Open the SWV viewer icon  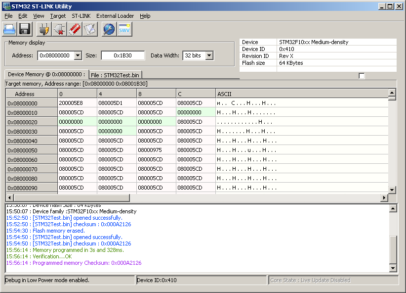coord(124,29)
